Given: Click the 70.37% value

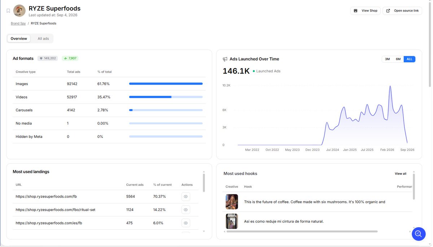Looking at the screenshot, I should click(x=159, y=197).
